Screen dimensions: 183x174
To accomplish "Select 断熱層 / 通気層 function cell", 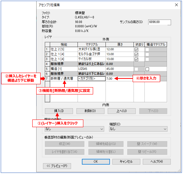I will [64, 78].
